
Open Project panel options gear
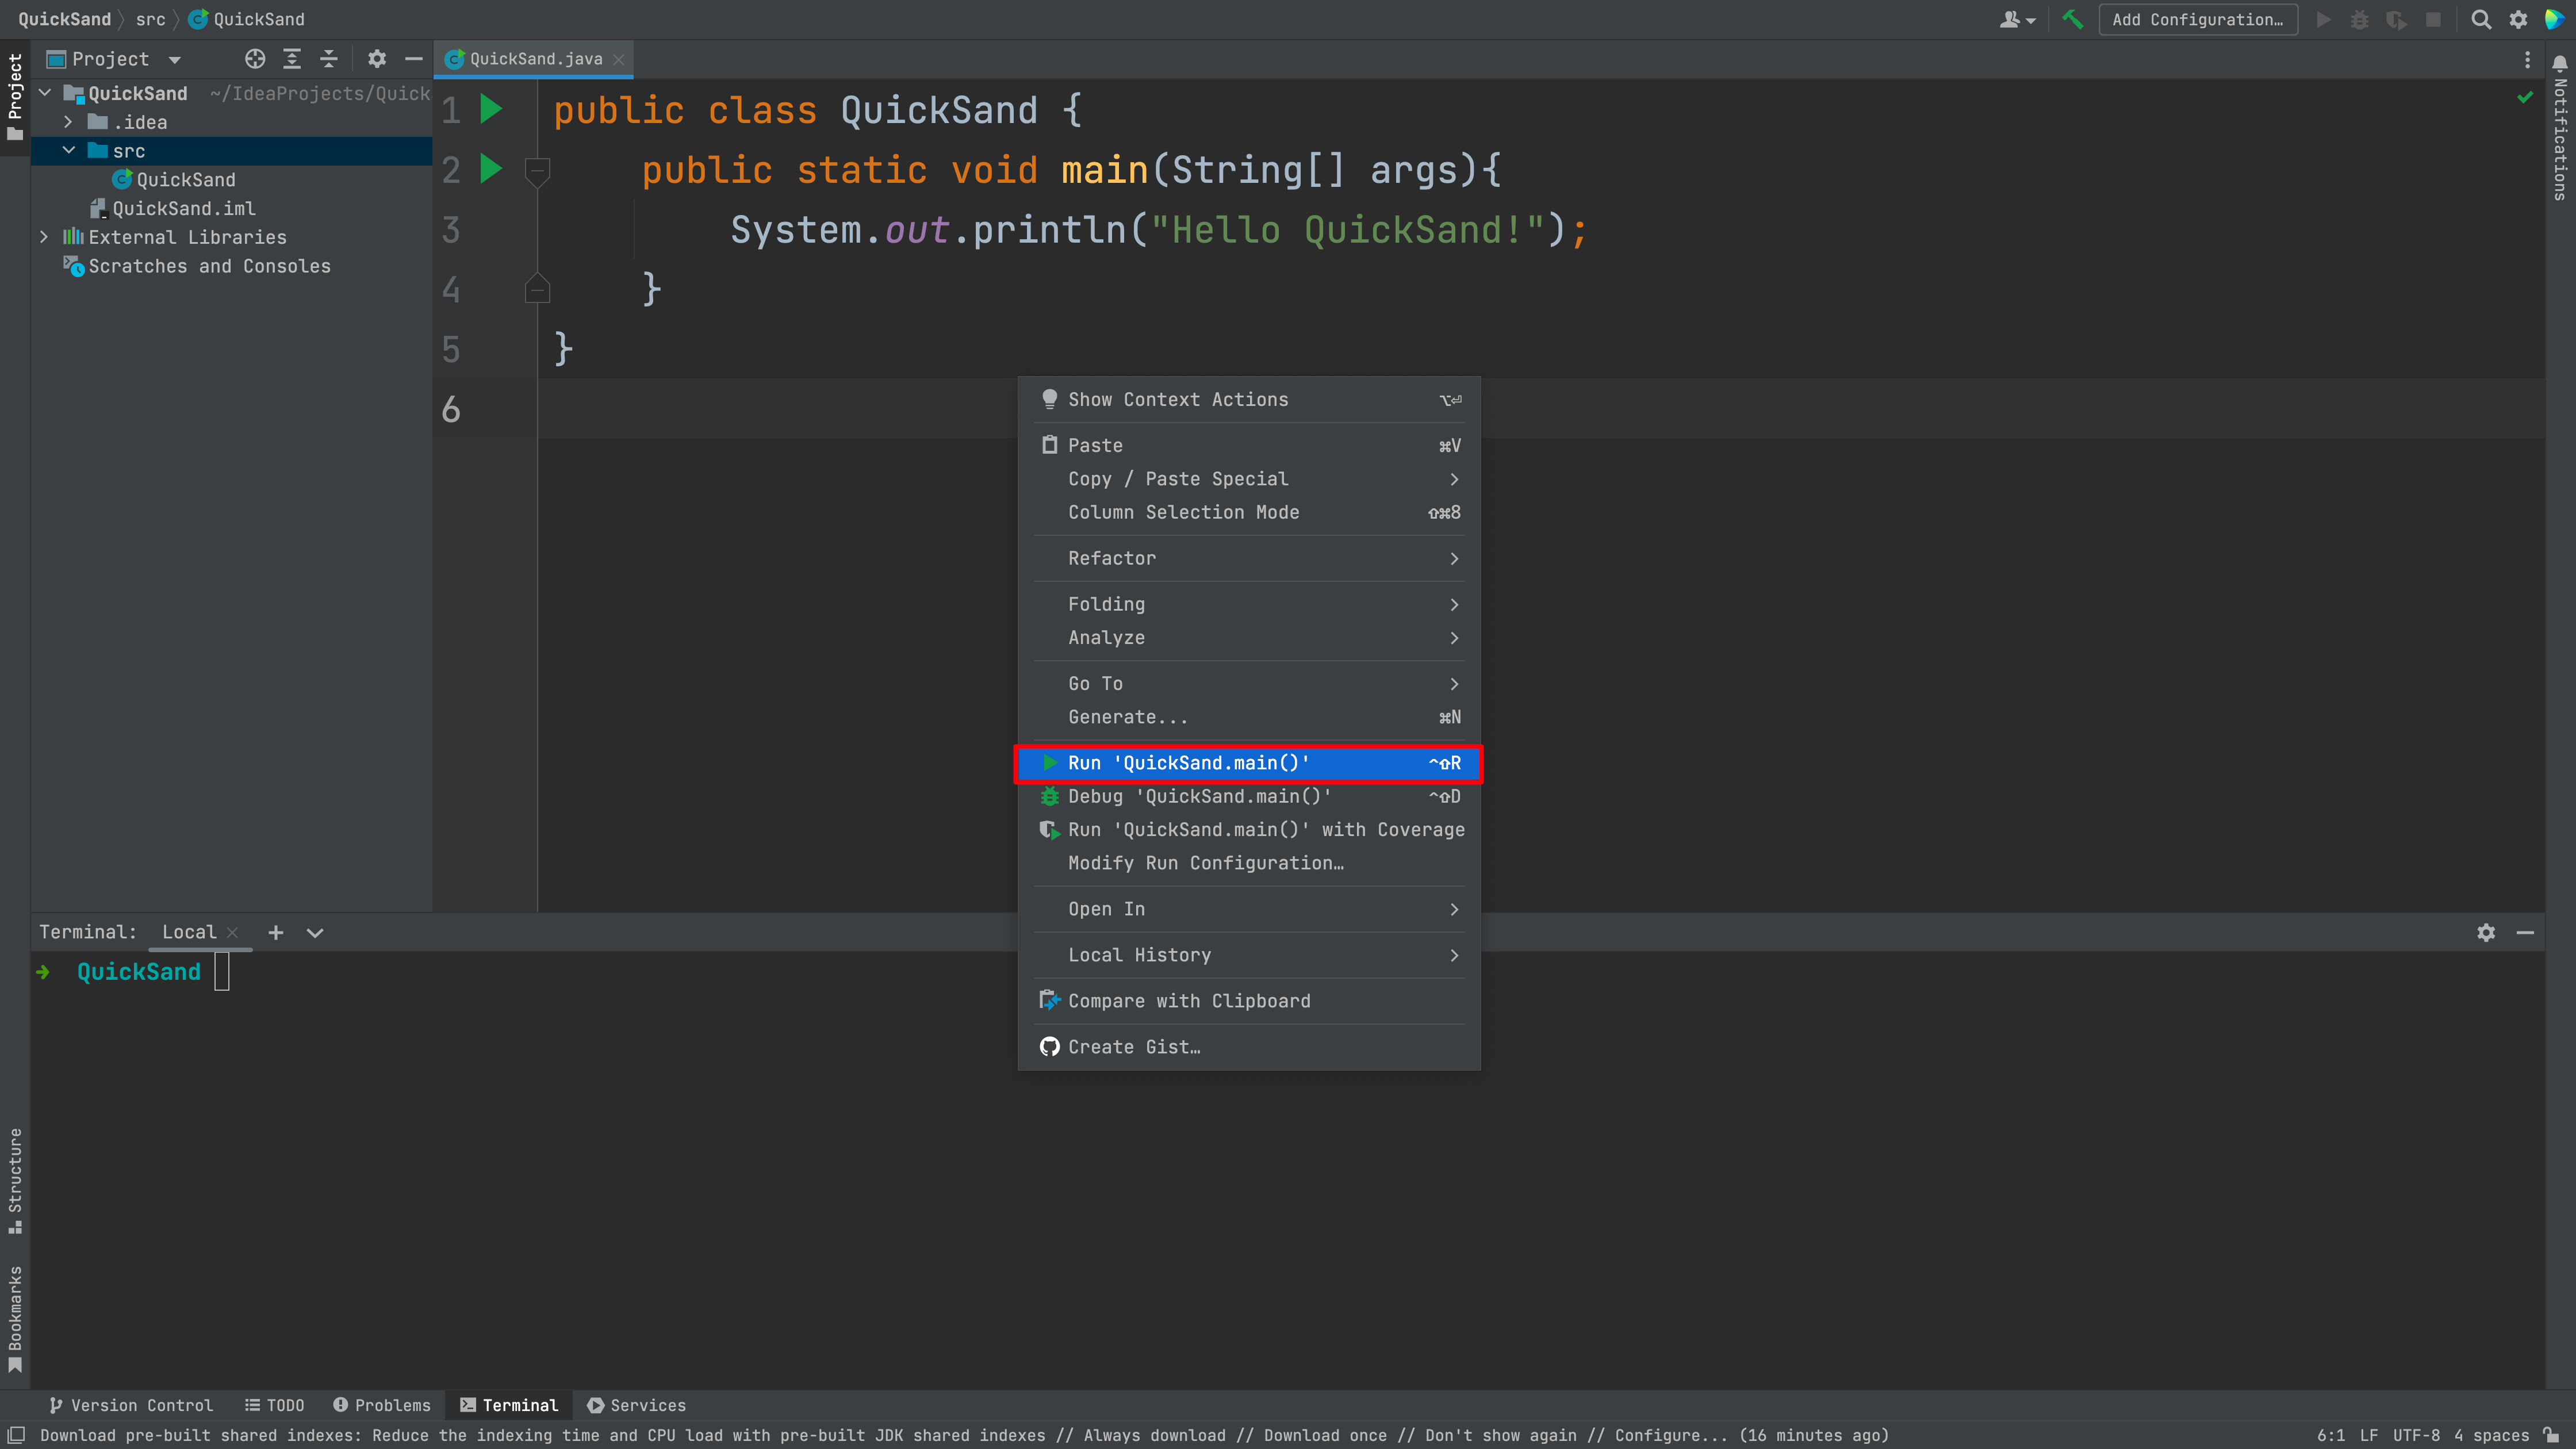point(377,59)
